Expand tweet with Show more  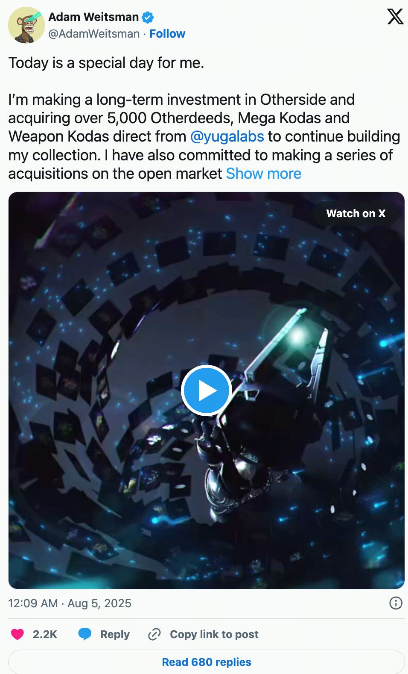coord(264,174)
